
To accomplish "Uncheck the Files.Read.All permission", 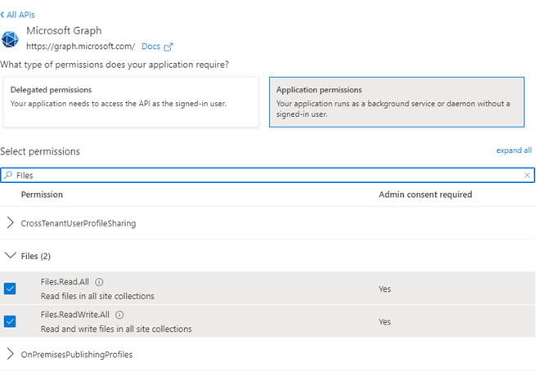I will [10, 289].
